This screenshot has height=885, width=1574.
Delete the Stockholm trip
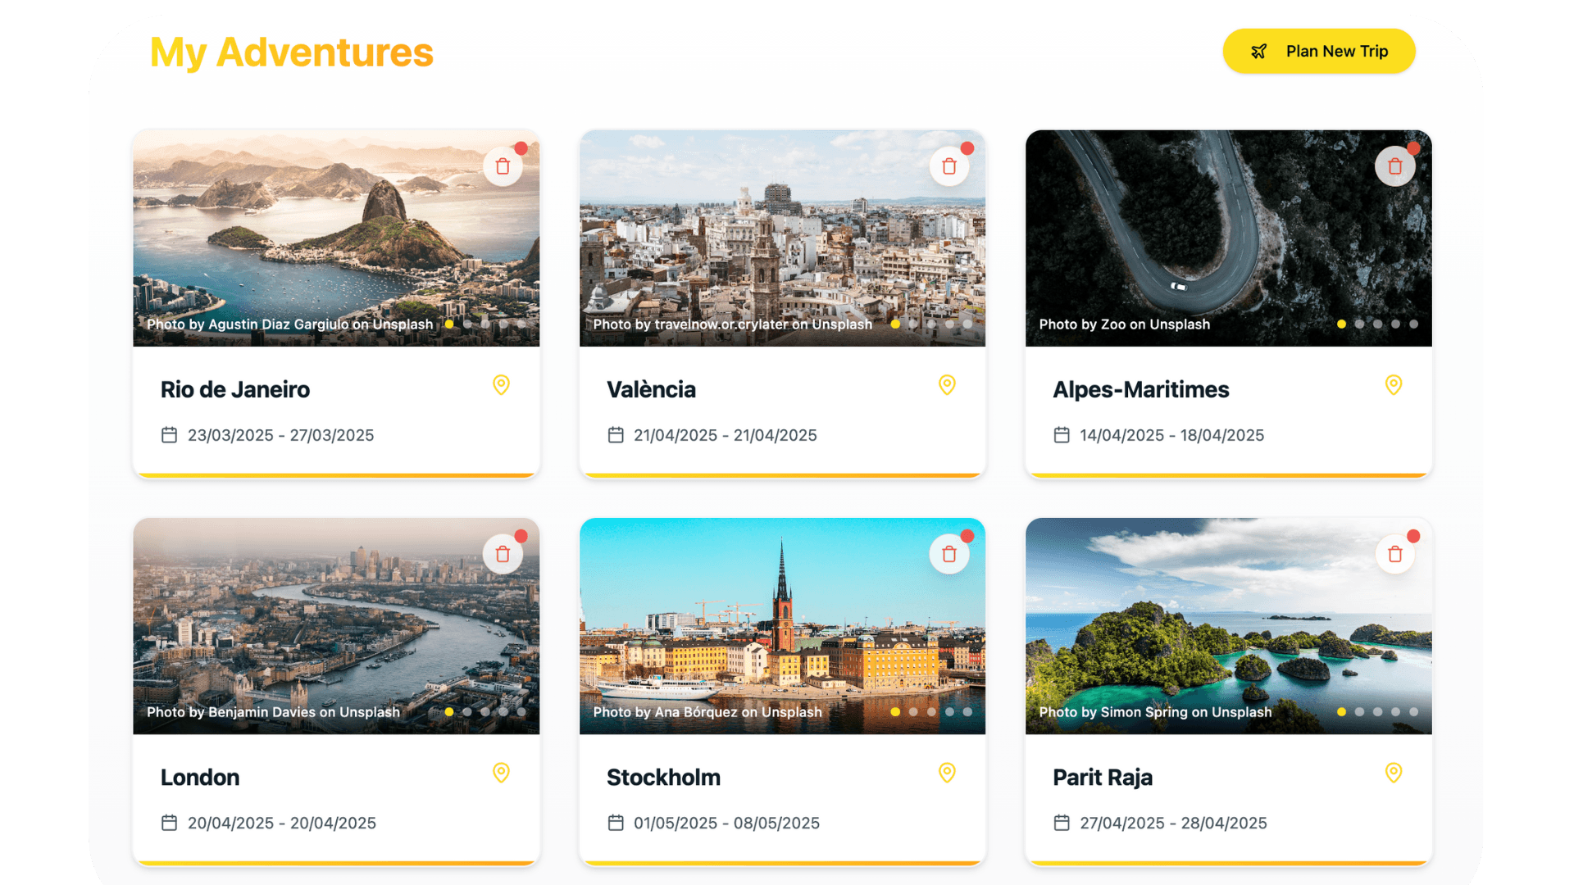949,553
